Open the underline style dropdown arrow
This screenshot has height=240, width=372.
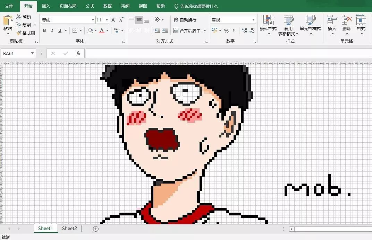coord(66,30)
